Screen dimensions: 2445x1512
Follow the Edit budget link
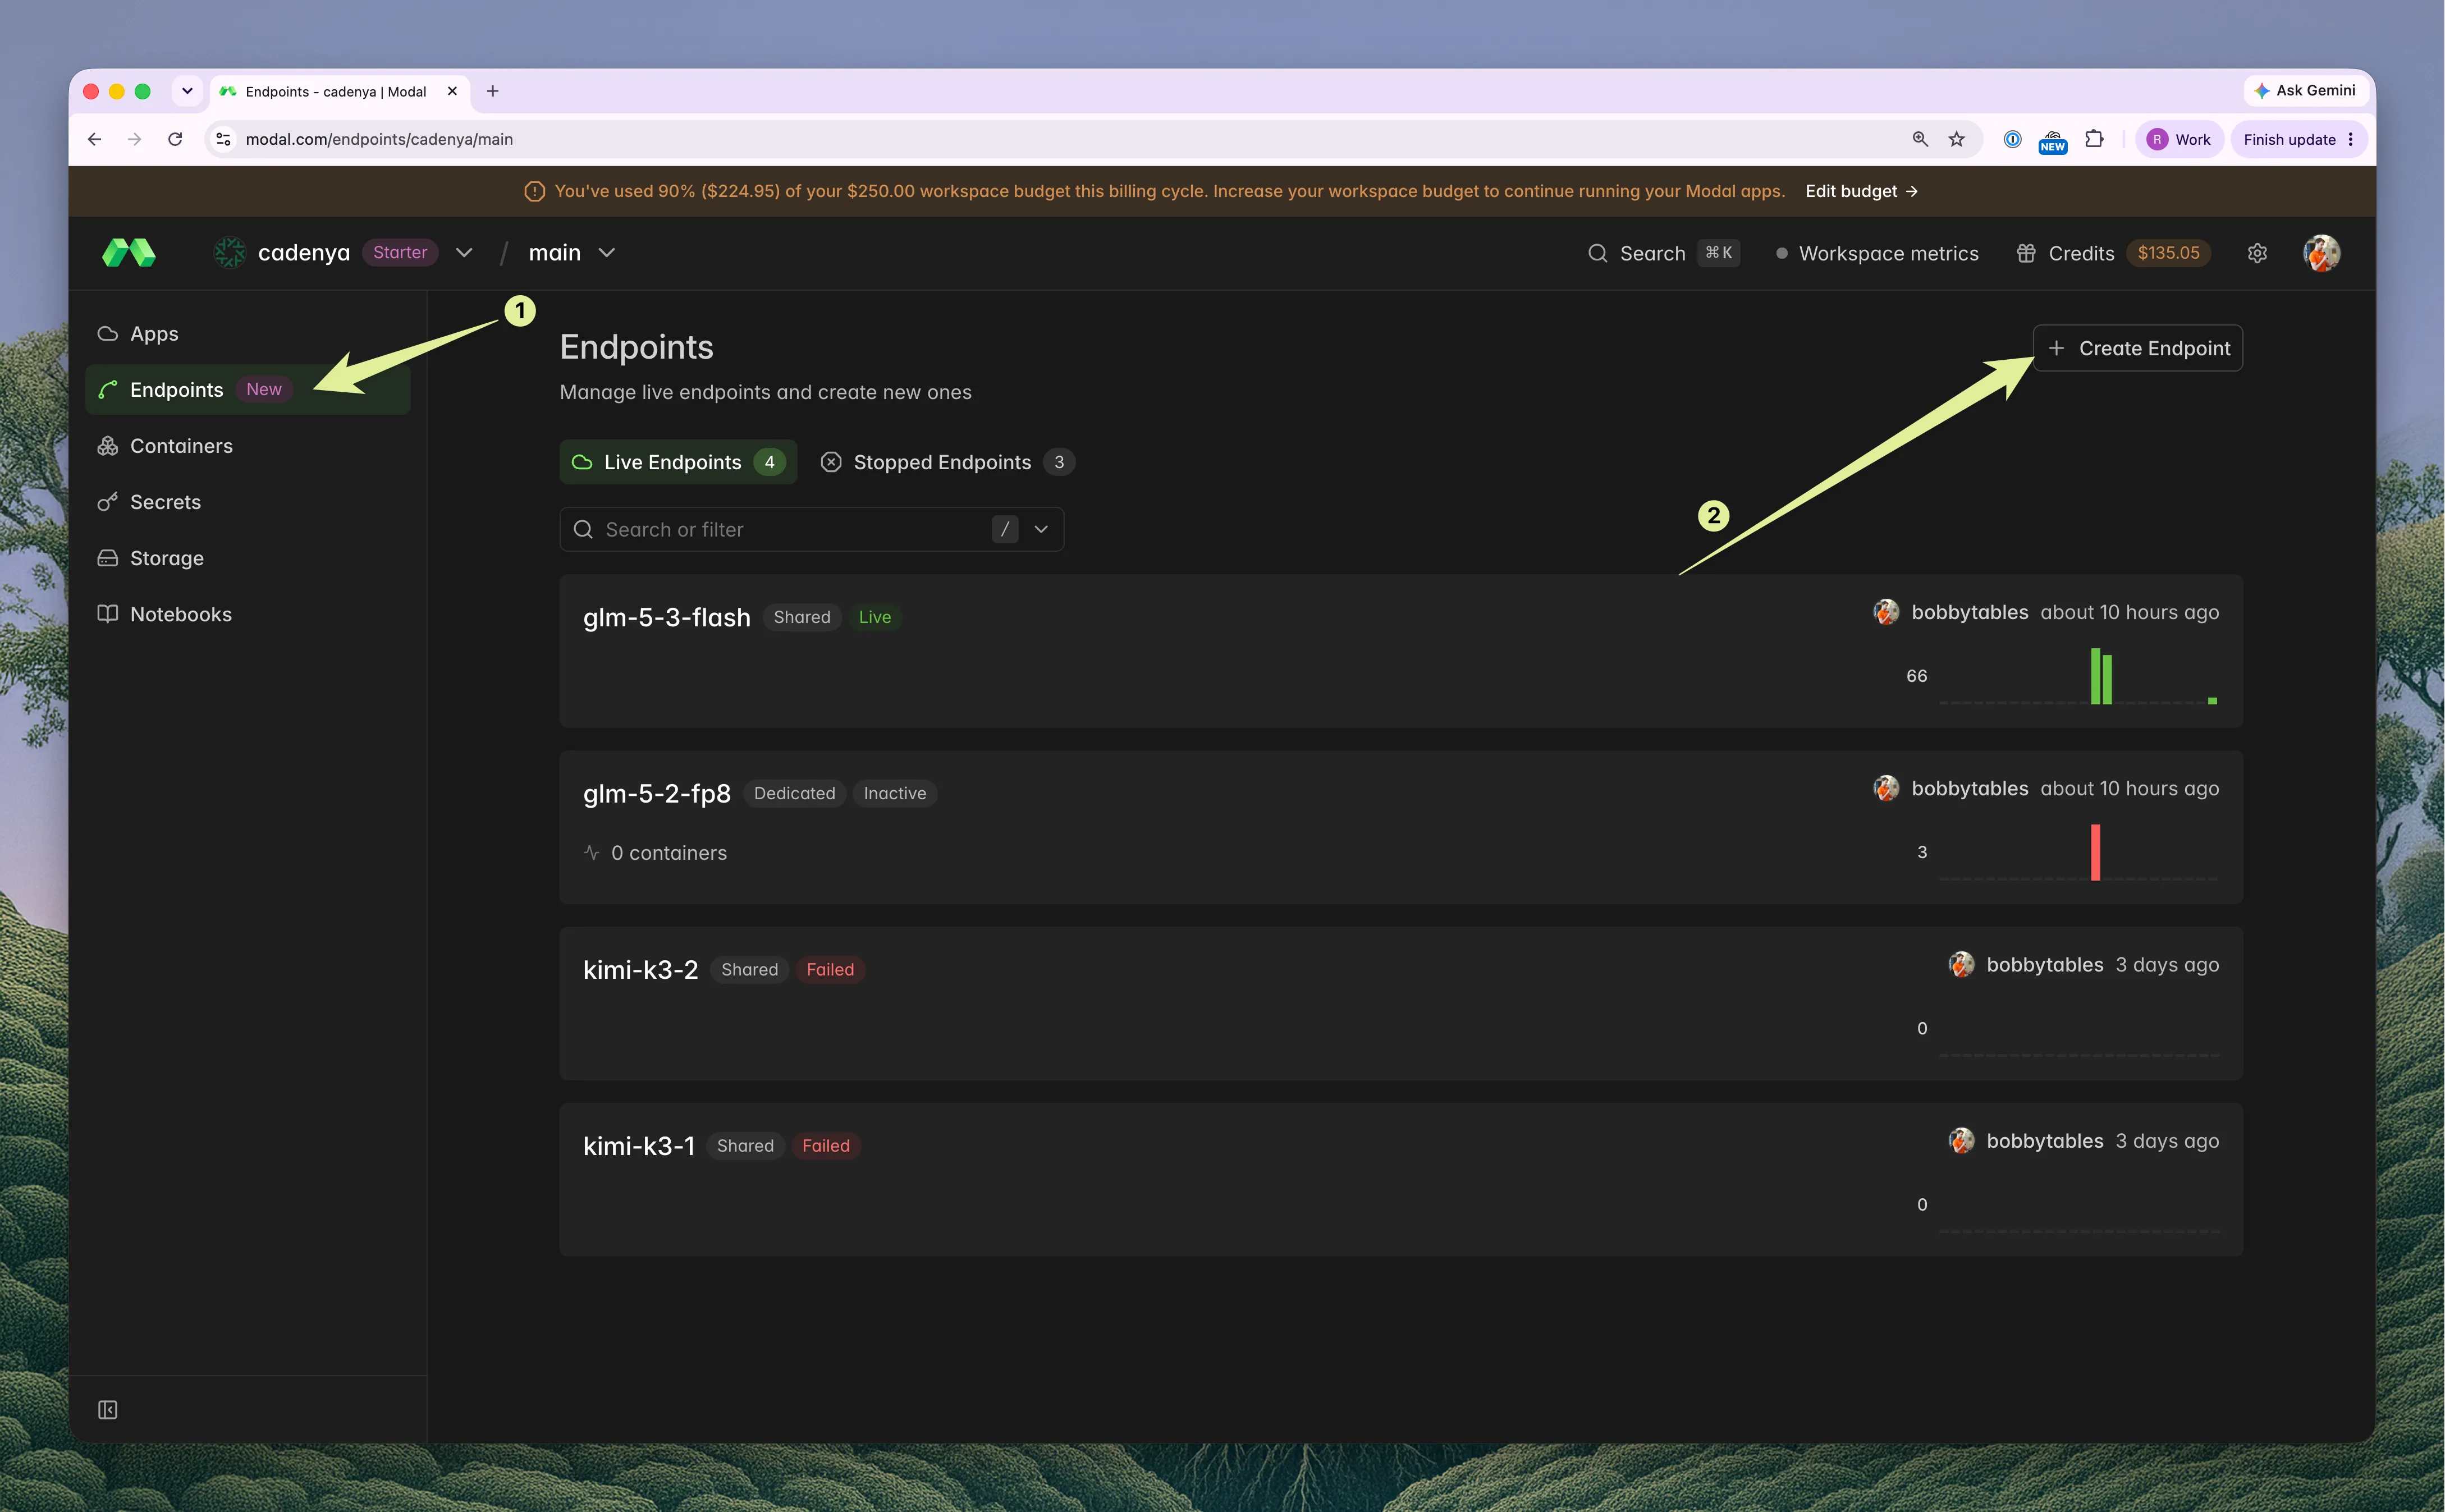click(1861, 191)
